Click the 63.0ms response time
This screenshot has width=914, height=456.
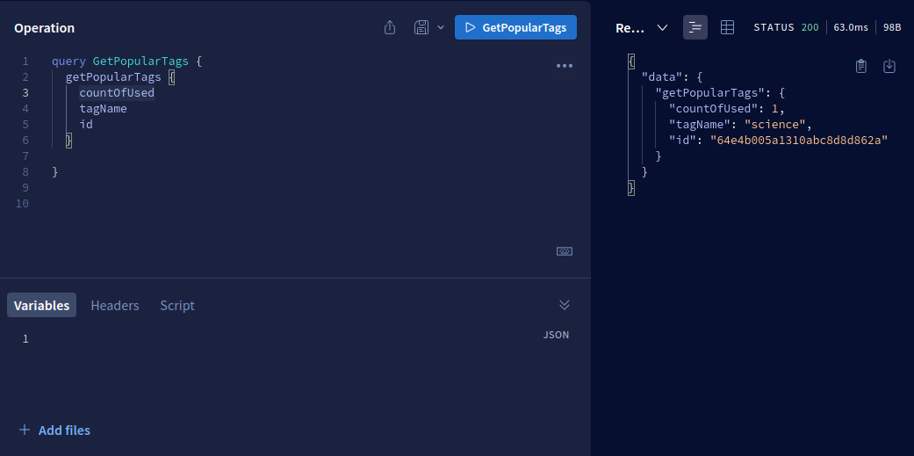[x=851, y=27]
